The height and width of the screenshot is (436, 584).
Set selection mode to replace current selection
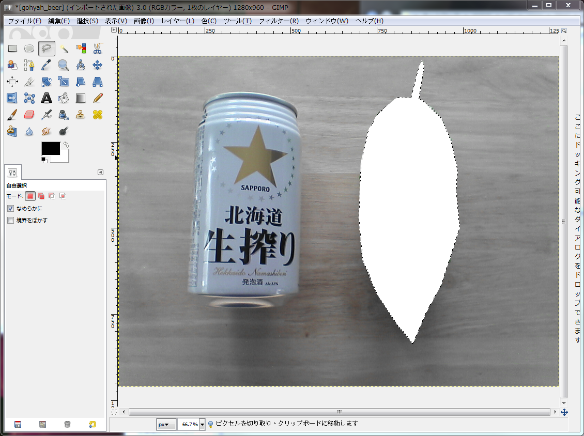coord(30,196)
